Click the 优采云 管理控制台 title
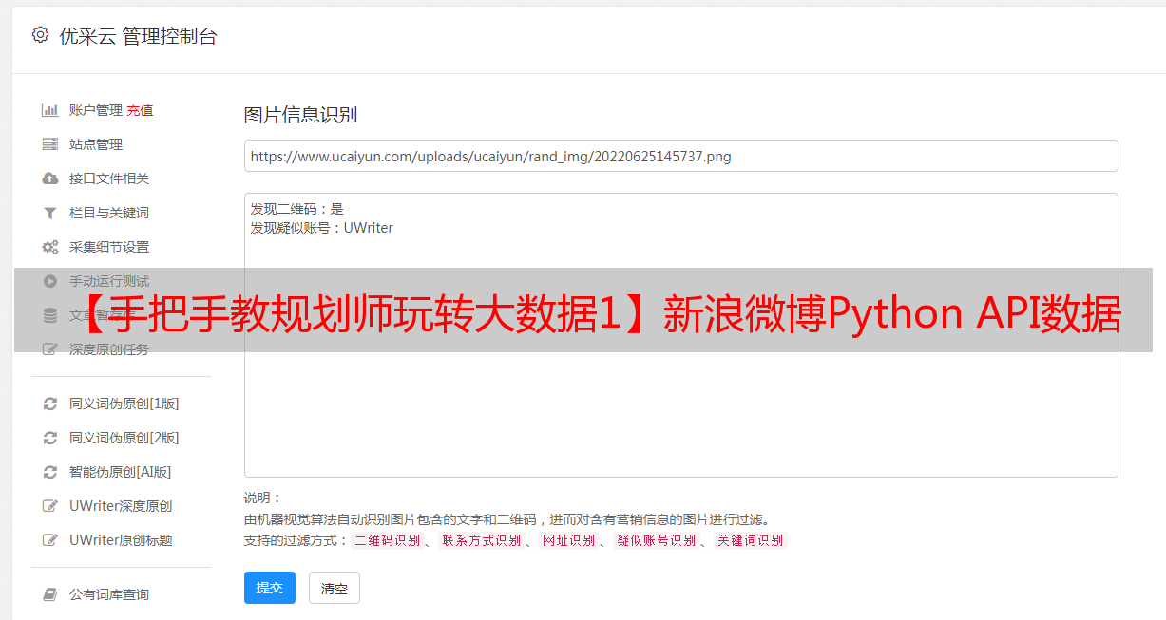The image size is (1166, 620). (138, 36)
